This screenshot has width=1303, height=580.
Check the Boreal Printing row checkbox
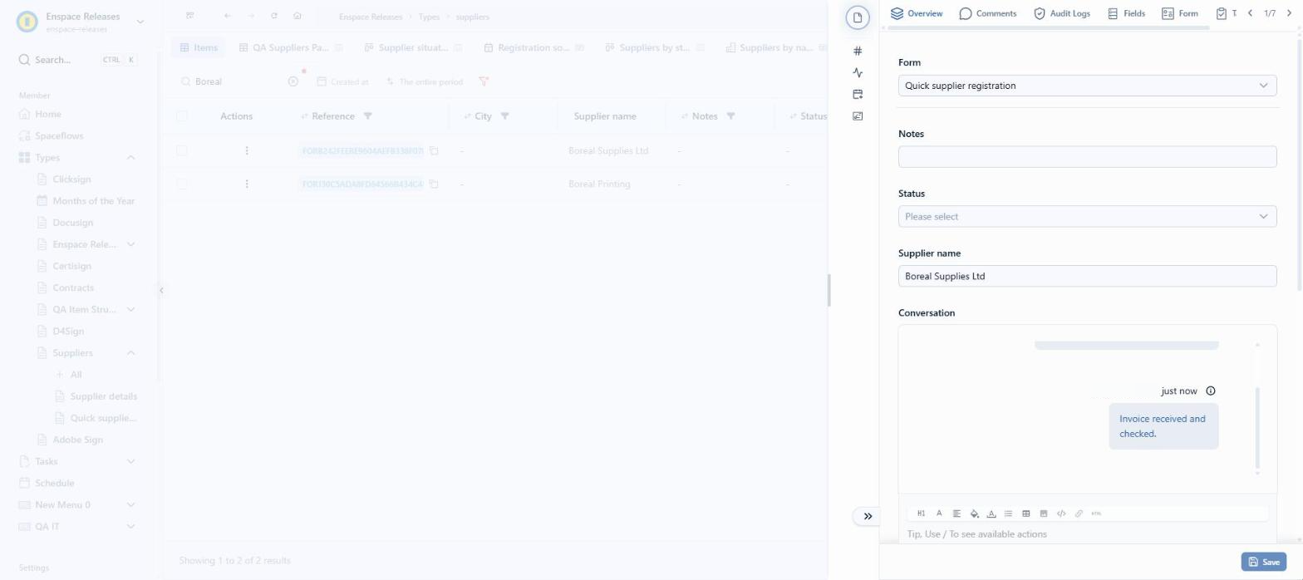(182, 184)
